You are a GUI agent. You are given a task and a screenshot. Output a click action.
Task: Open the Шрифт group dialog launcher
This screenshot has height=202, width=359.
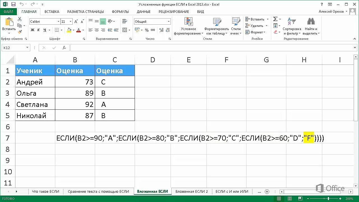84,39
